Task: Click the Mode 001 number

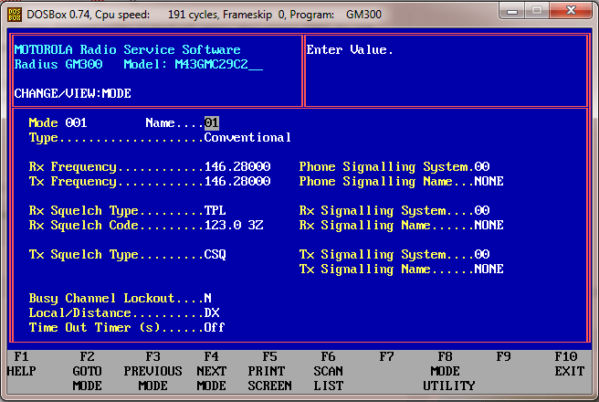Action: 76,123
